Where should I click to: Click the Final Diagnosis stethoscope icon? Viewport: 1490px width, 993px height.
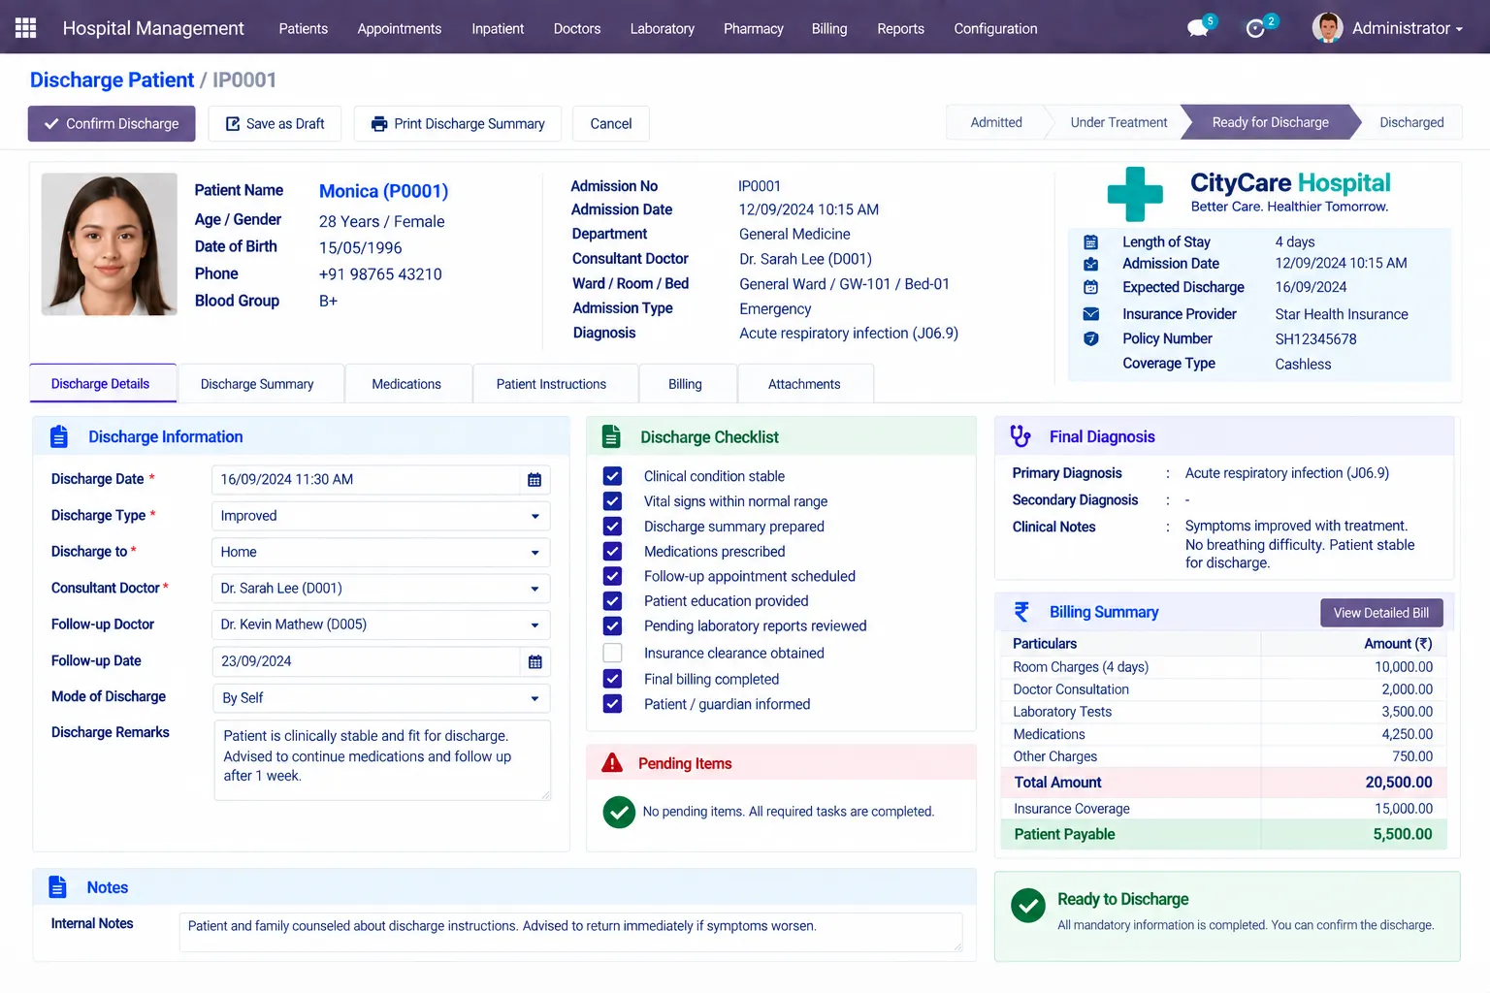click(1020, 436)
